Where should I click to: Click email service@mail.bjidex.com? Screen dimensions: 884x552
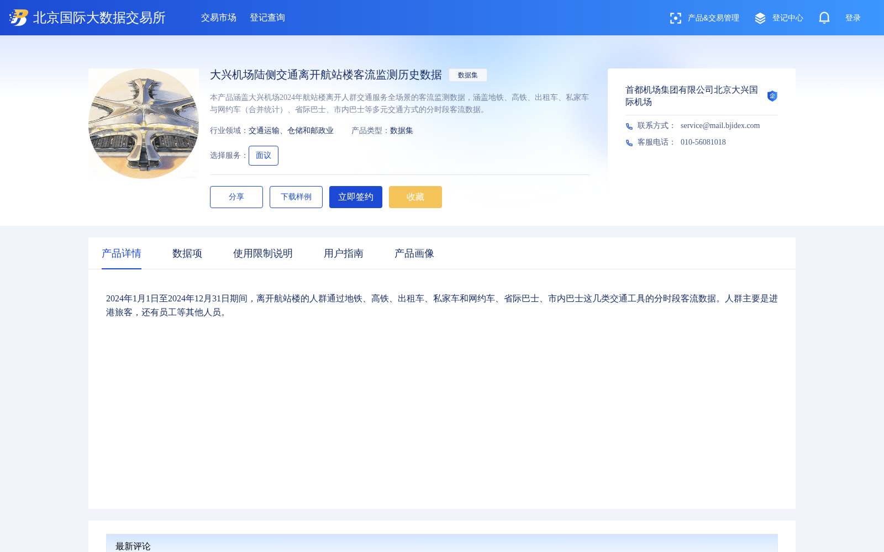pyautogui.click(x=720, y=126)
